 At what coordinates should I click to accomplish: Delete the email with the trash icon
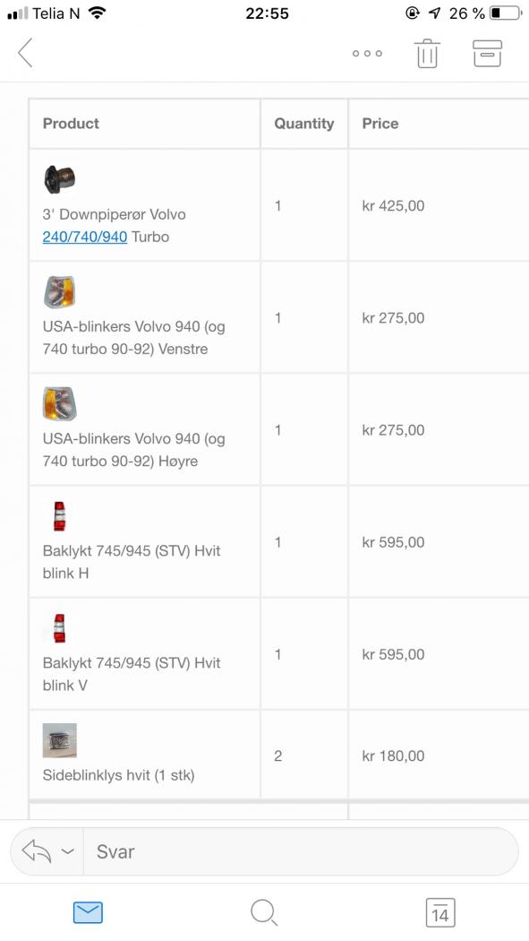tap(427, 54)
